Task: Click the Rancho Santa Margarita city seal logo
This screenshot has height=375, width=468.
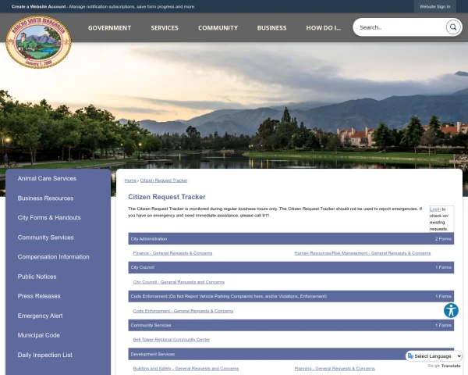Action: [38, 42]
